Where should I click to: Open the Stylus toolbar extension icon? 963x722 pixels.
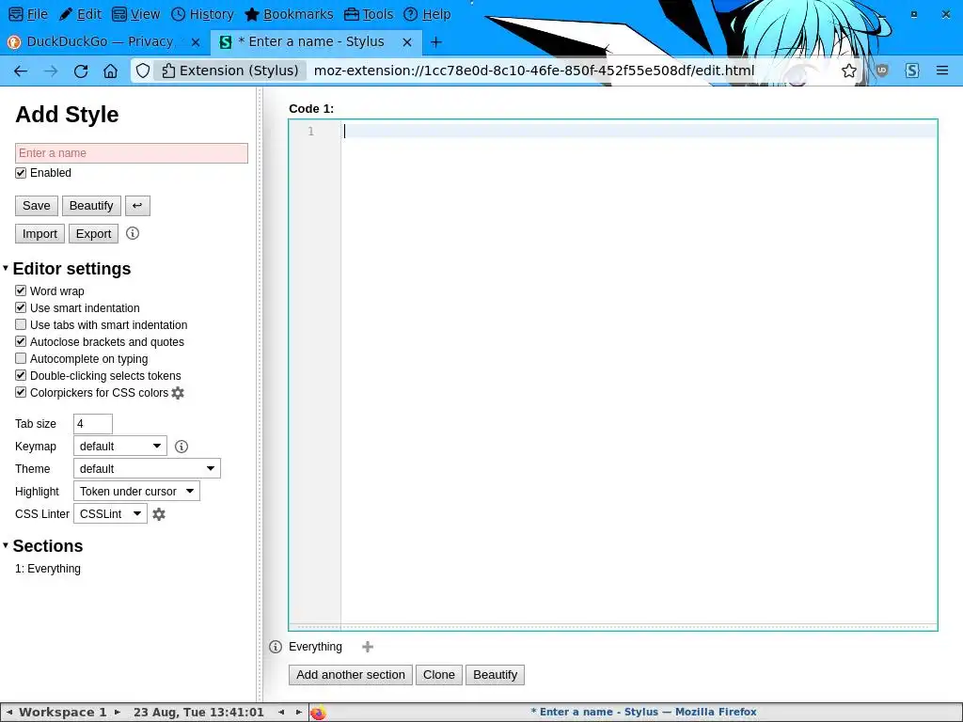point(912,71)
